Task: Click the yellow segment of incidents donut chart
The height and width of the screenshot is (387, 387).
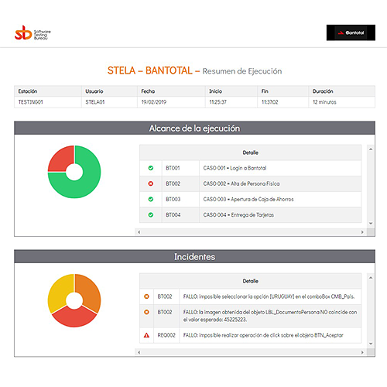Action: pyautogui.click(x=58, y=292)
